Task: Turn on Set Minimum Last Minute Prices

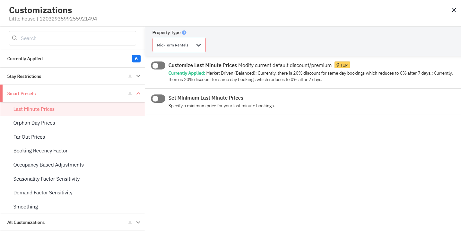Action: coord(158,99)
